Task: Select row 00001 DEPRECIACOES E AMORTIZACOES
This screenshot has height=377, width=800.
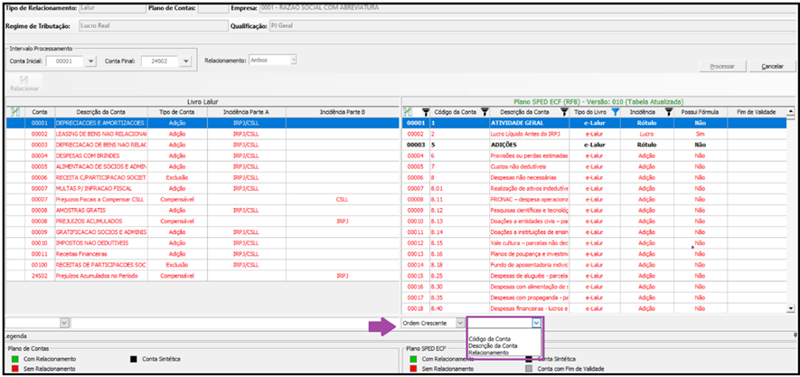Action: 202,123
